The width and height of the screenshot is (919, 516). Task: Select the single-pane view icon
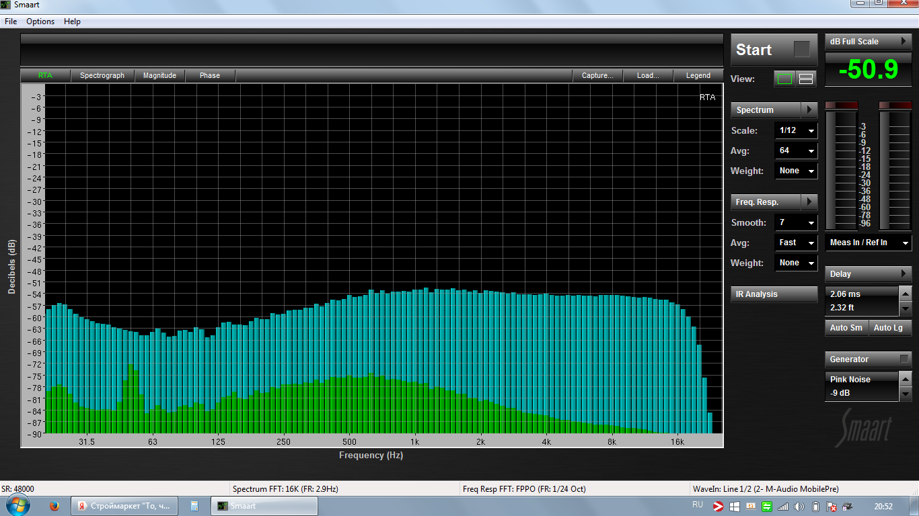coord(784,79)
